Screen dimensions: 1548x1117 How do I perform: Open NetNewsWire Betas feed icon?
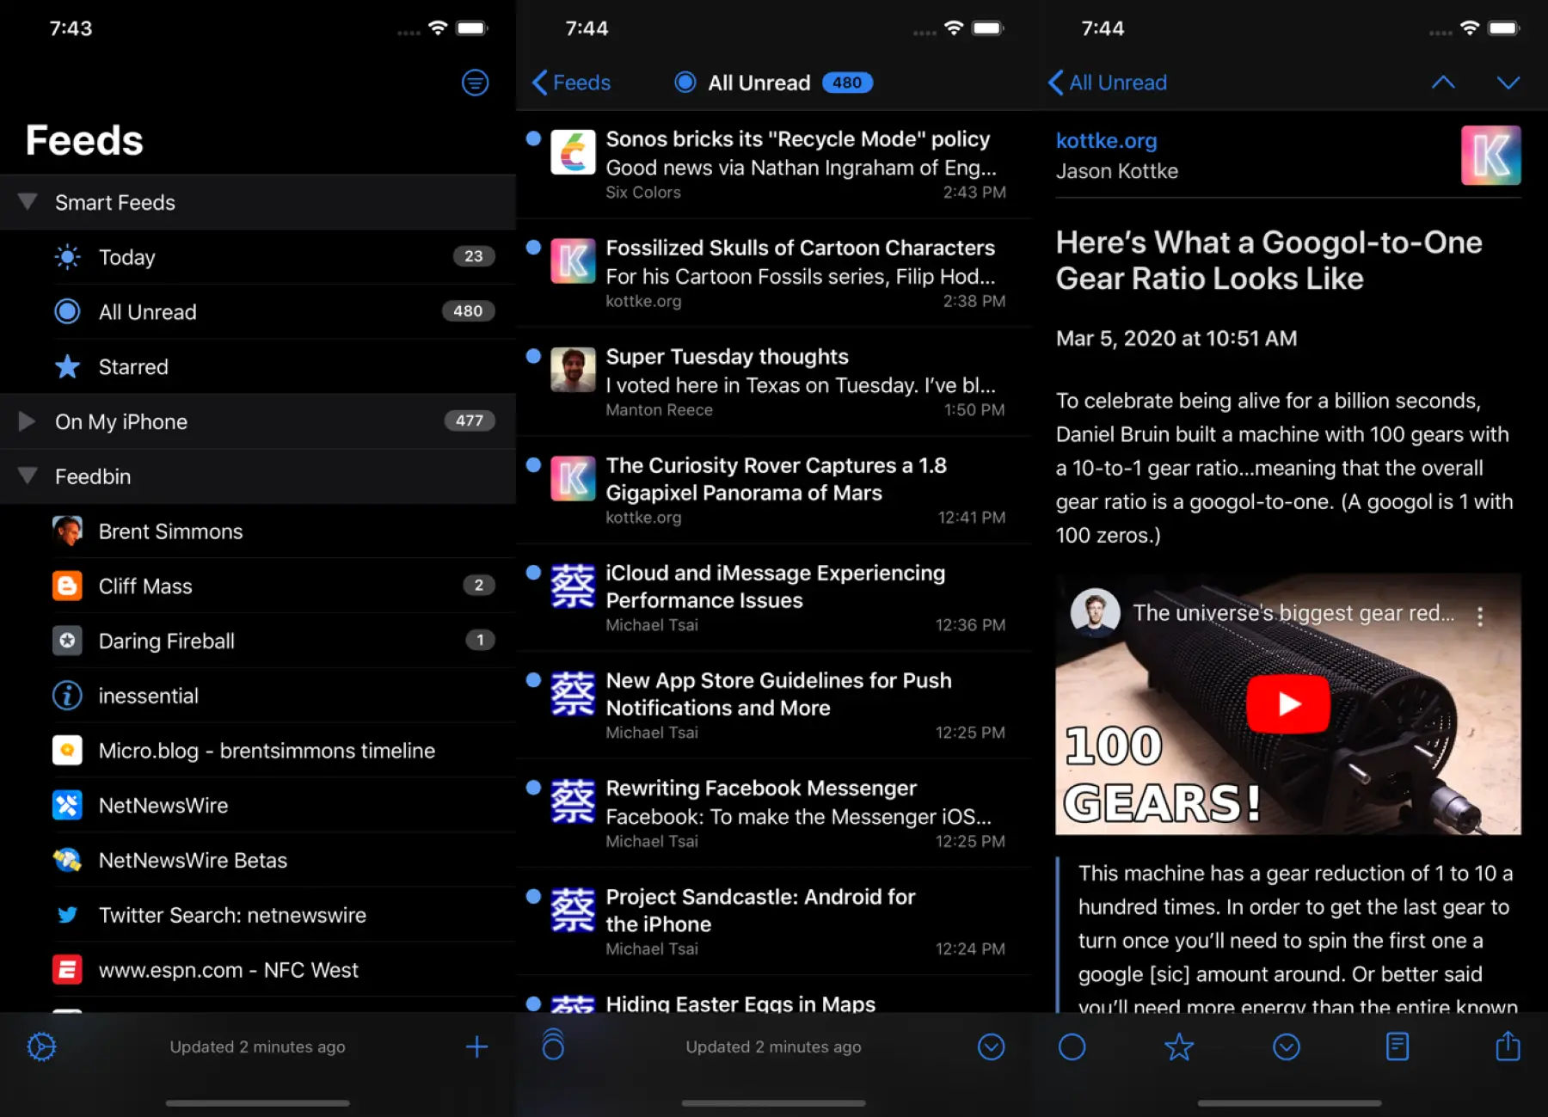[x=67, y=860]
